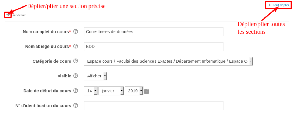Click the Nom complet du cours field
The height and width of the screenshot is (113, 297).
[153, 32]
